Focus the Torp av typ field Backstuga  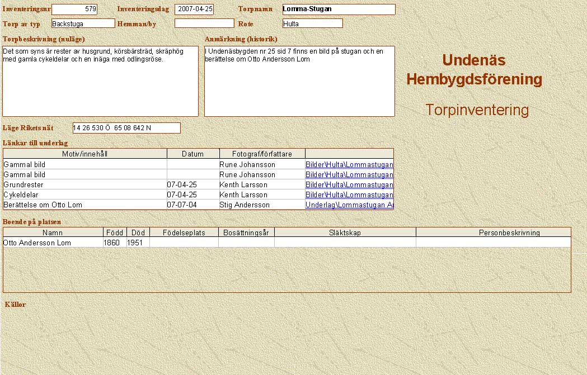83,23
